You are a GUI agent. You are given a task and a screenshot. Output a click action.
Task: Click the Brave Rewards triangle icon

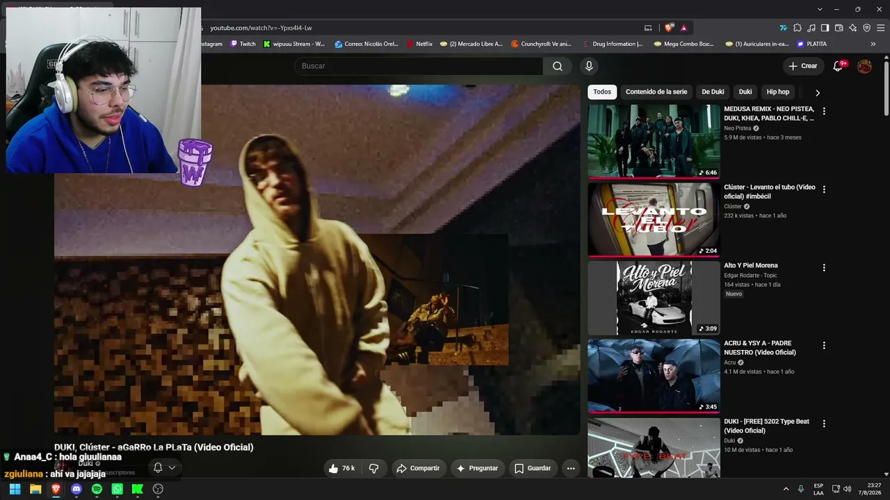[684, 28]
